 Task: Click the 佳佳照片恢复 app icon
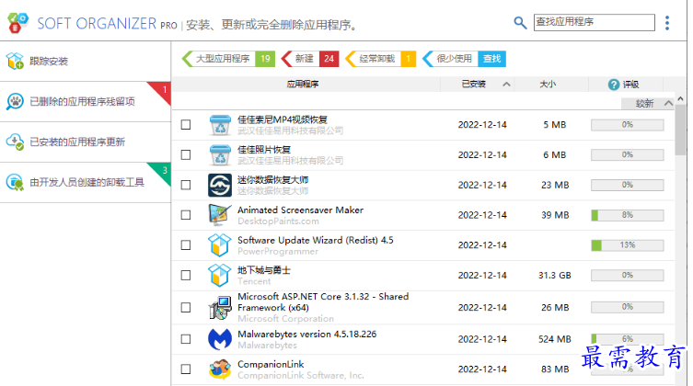[220, 154]
